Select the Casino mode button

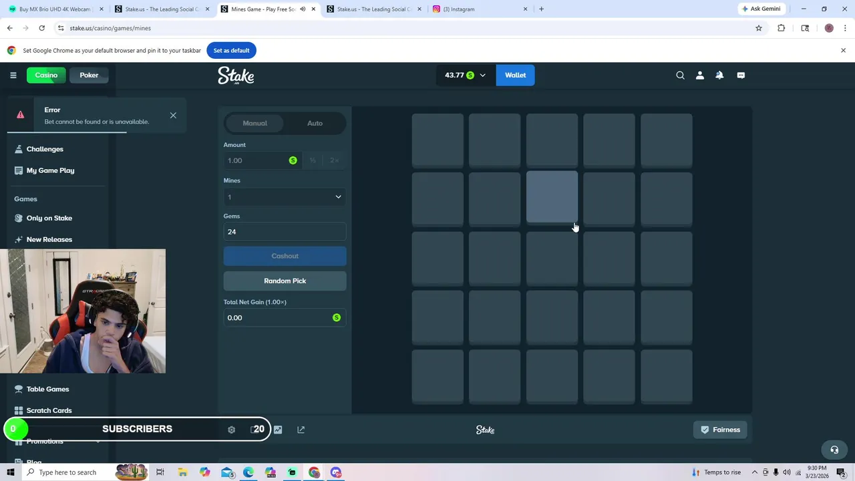(x=46, y=75)
